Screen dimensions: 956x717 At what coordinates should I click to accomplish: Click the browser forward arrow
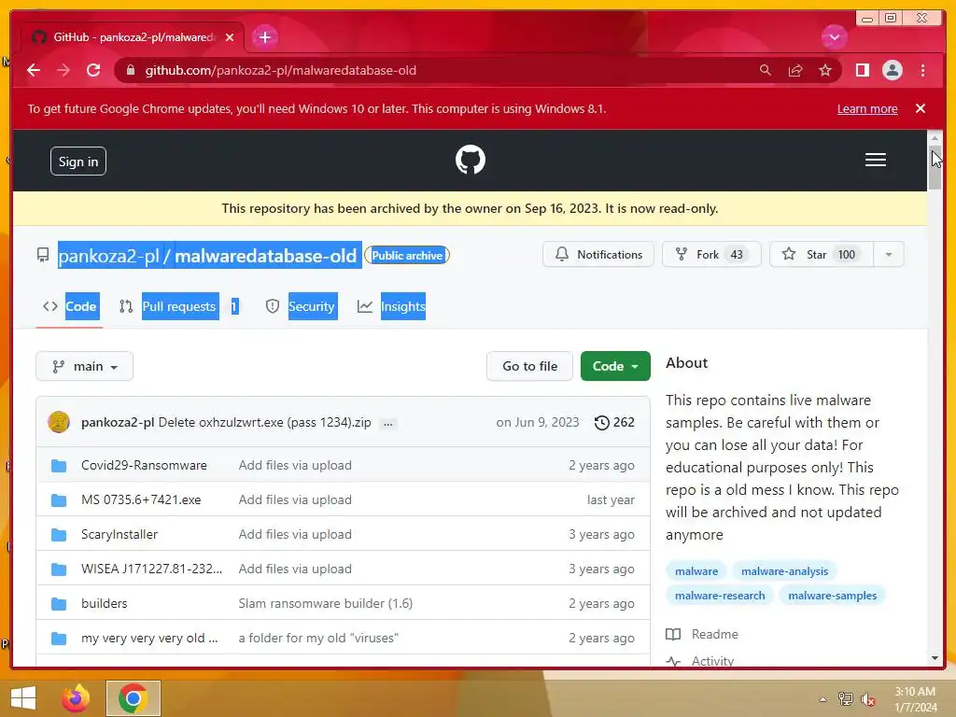coord(63,70)
